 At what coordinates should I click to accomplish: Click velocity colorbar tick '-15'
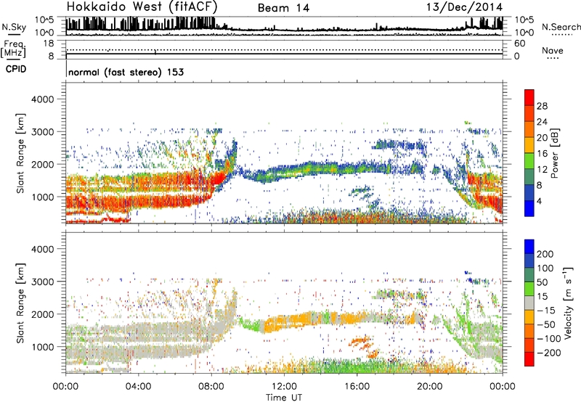[x=546, y=310]
